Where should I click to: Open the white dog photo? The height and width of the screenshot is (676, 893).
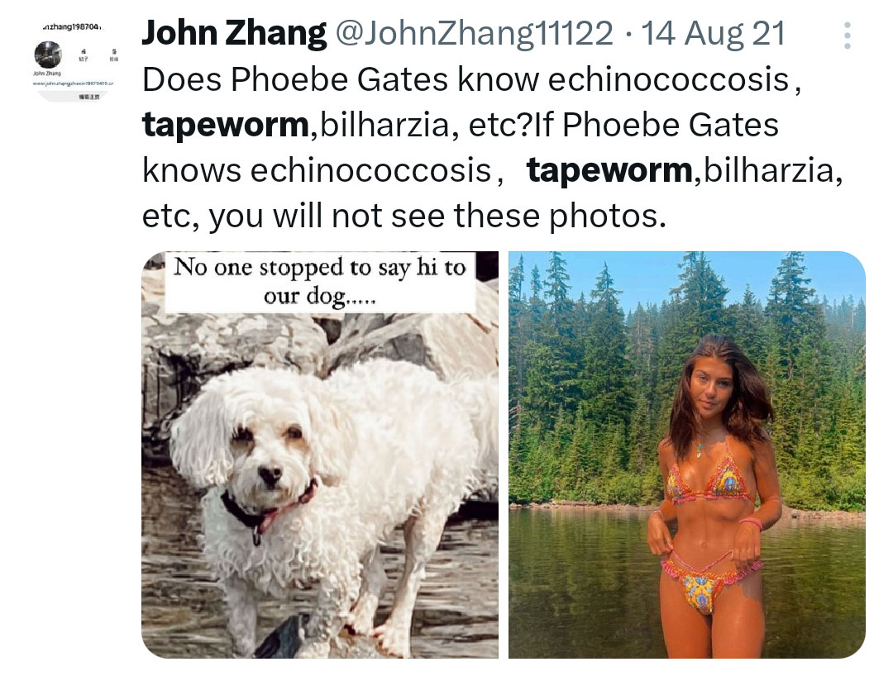tap(320, 455)
